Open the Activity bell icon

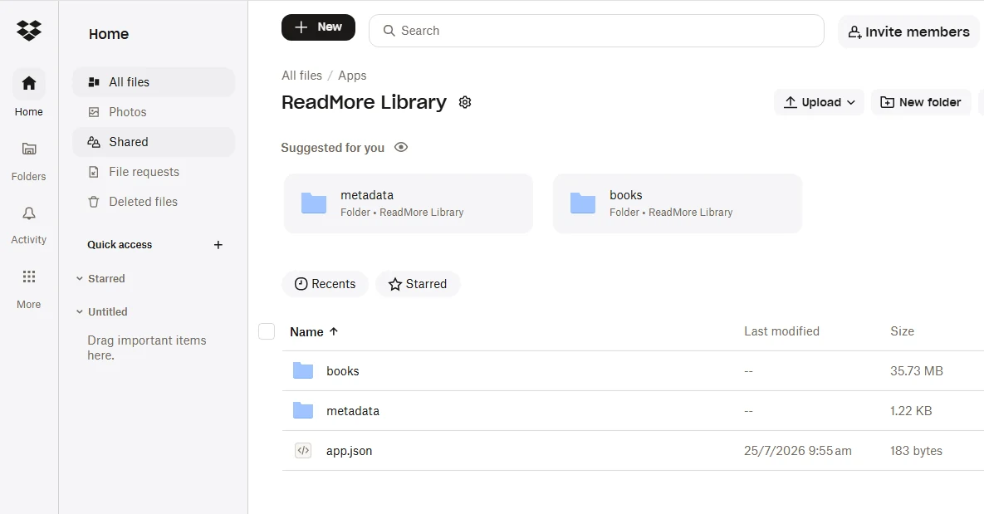(29, 213)
